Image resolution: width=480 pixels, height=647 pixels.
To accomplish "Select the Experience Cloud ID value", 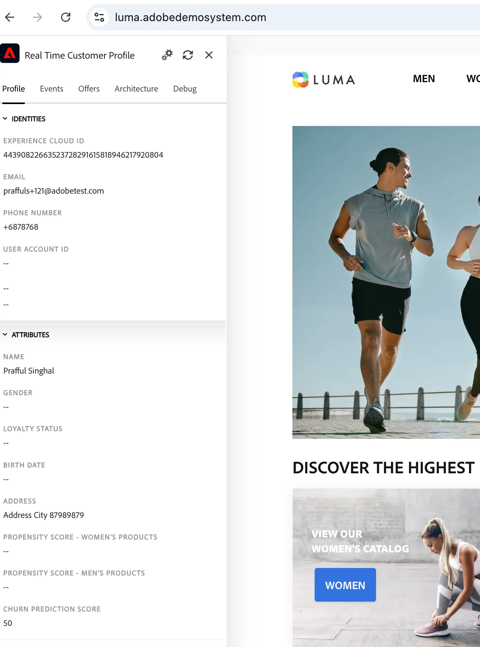I will 83,155.
